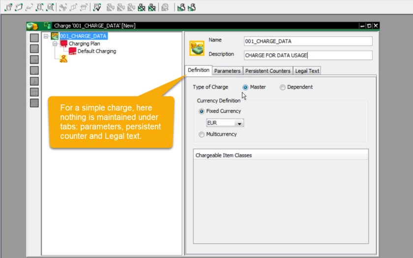Select the Dependent charge type option

(282, 87)
